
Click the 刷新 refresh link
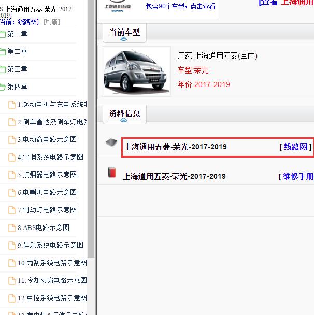52,22
